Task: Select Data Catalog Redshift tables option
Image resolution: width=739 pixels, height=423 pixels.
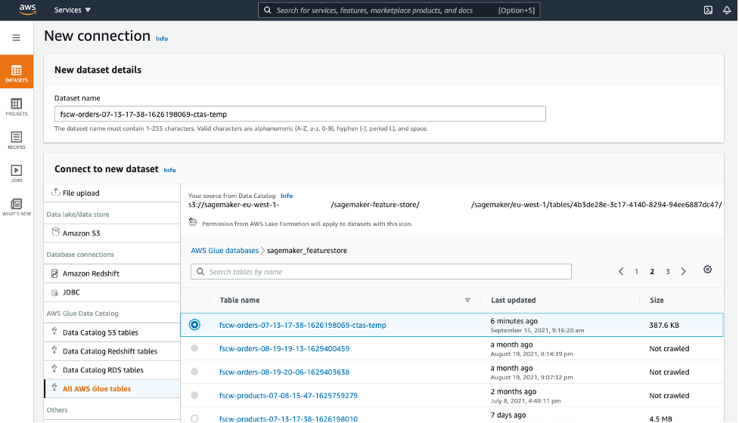Action: [112, 351]
